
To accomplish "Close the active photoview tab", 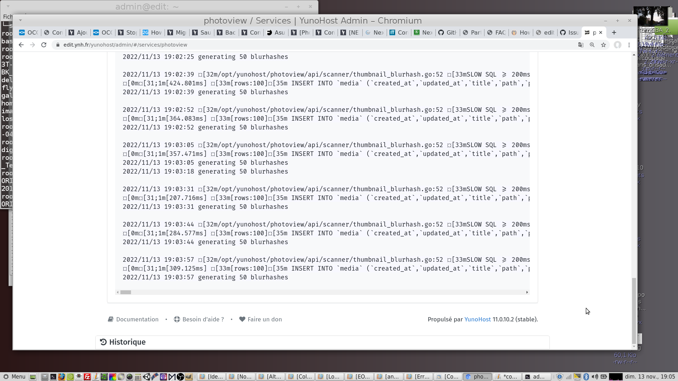I will point(601,32).
